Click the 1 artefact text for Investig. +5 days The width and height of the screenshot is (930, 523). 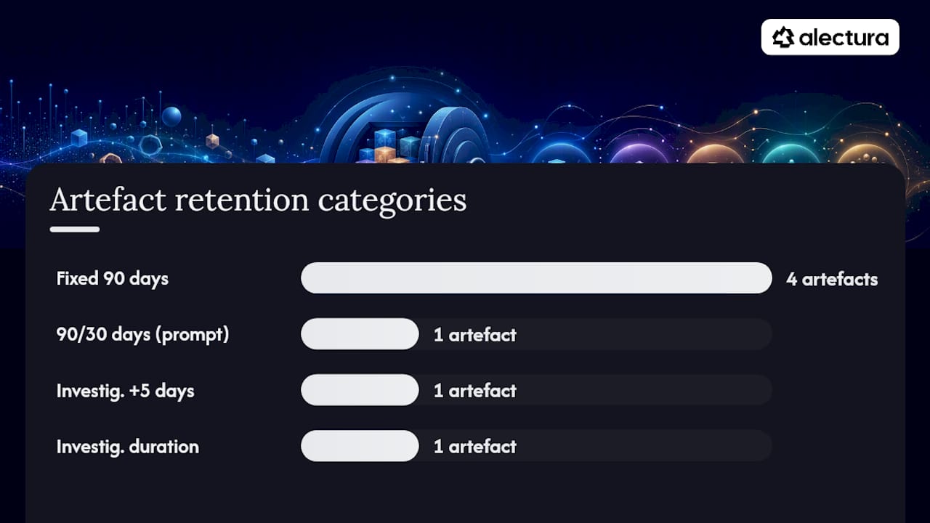[x=475, y=391]
